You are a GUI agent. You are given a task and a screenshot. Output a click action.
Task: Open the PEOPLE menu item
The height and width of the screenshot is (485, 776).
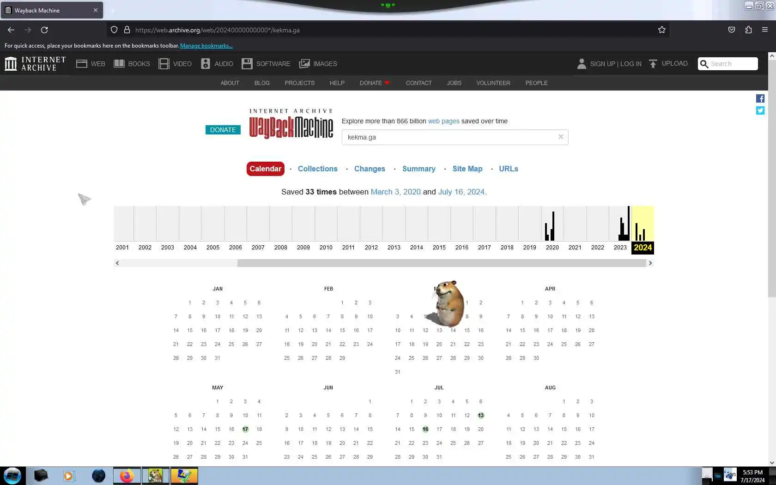(536, 83)
